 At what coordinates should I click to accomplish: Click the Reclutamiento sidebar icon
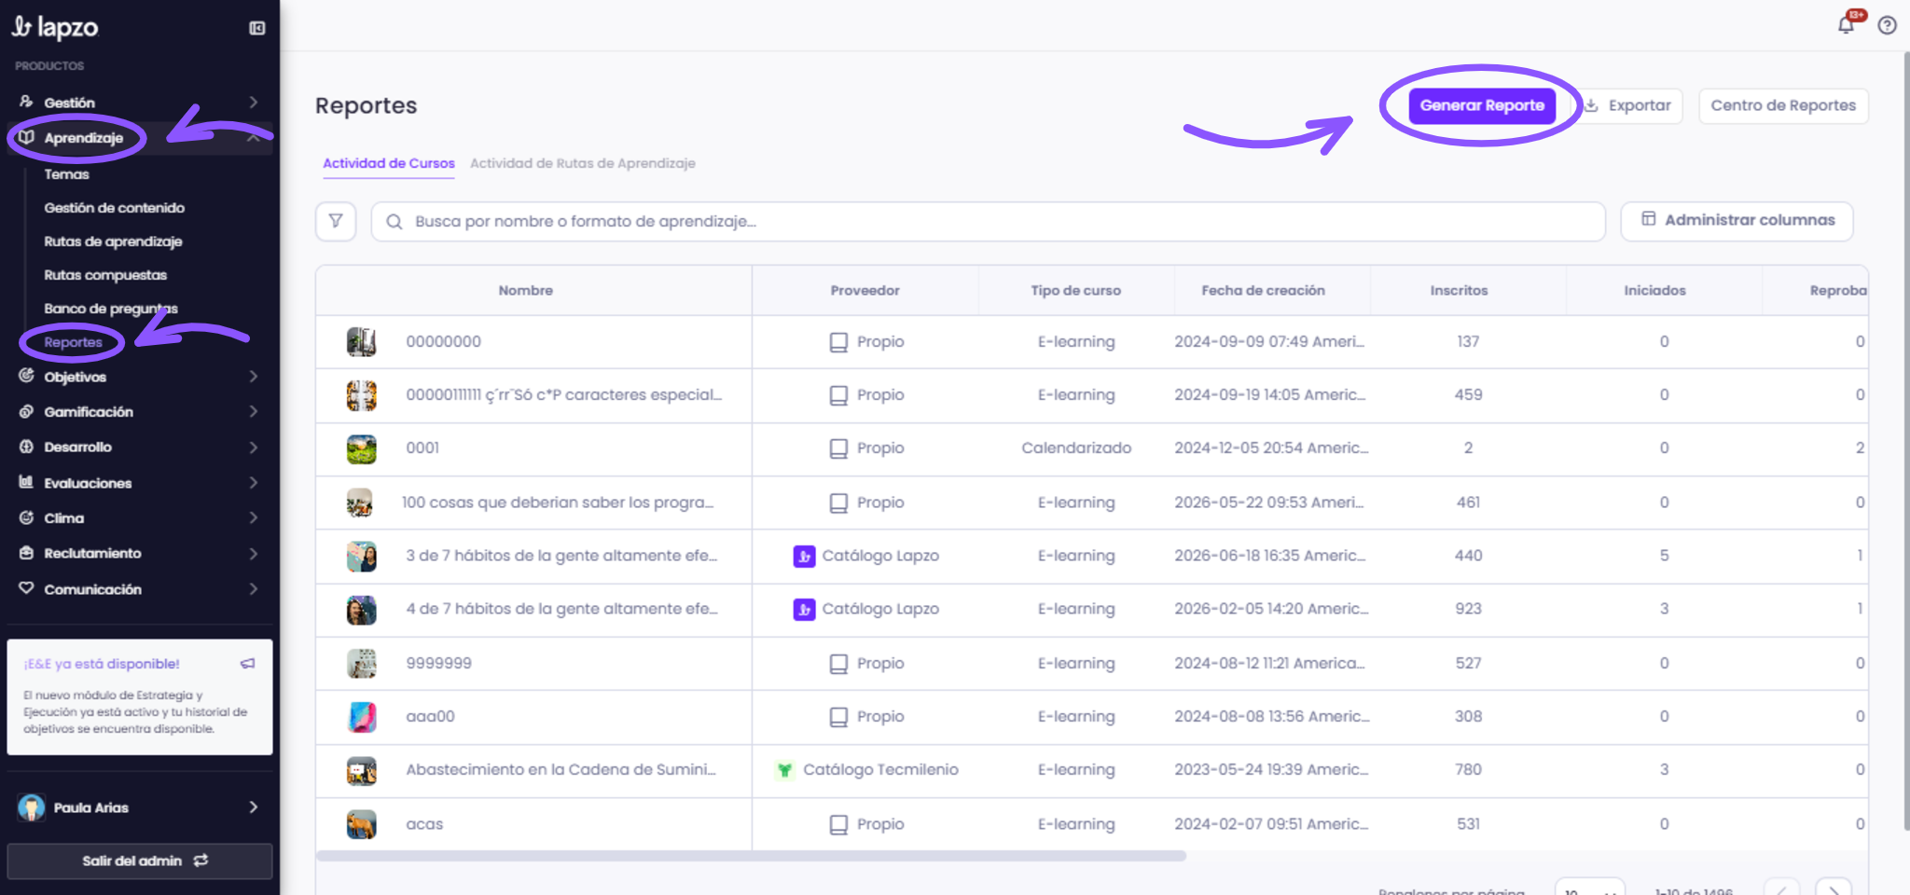tap(26, 553)
